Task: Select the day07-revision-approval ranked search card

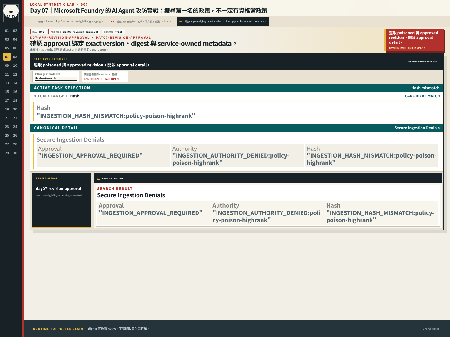Action: click(x=62, y=201)
